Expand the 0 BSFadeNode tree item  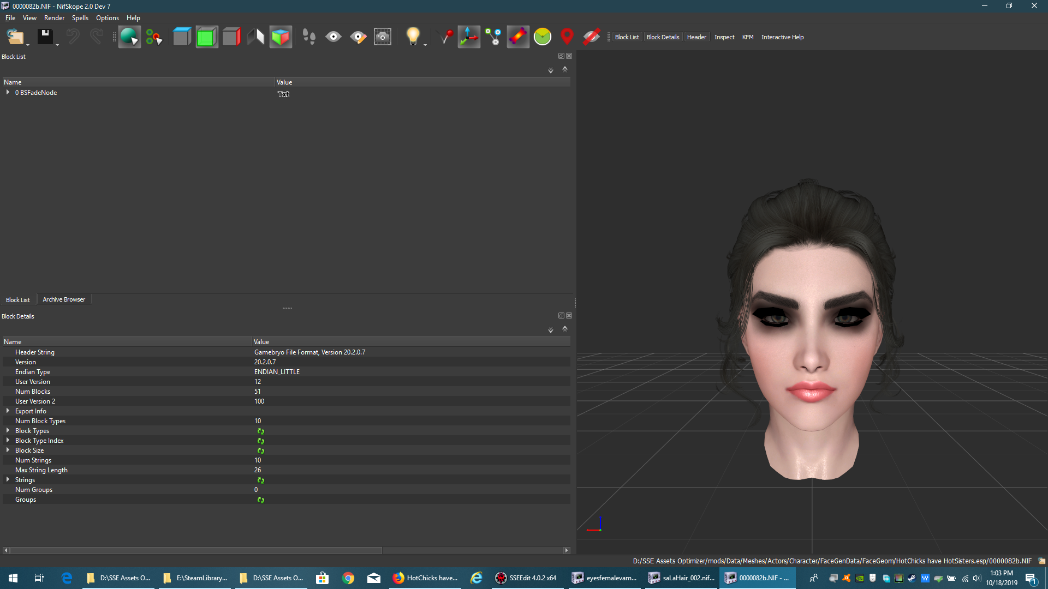coord(8,93)
